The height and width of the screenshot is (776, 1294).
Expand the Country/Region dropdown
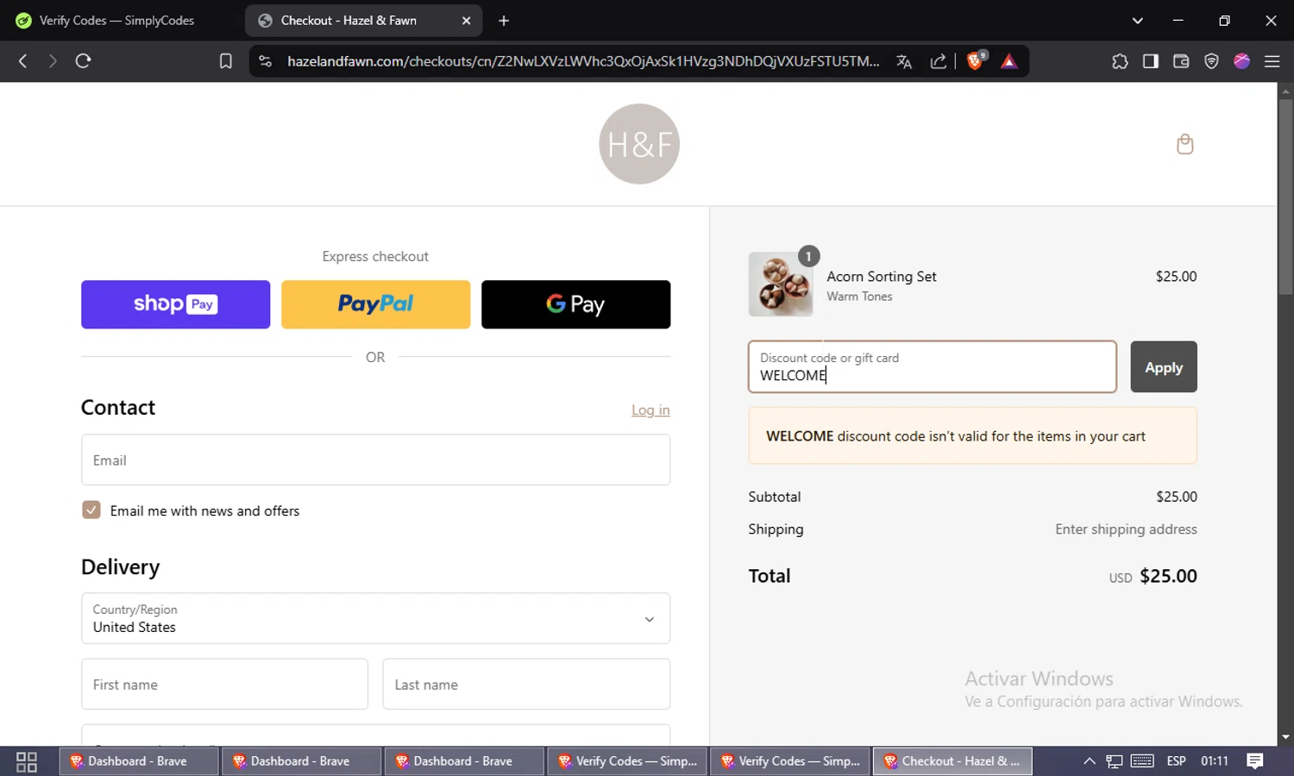click(x=375, y=618)
